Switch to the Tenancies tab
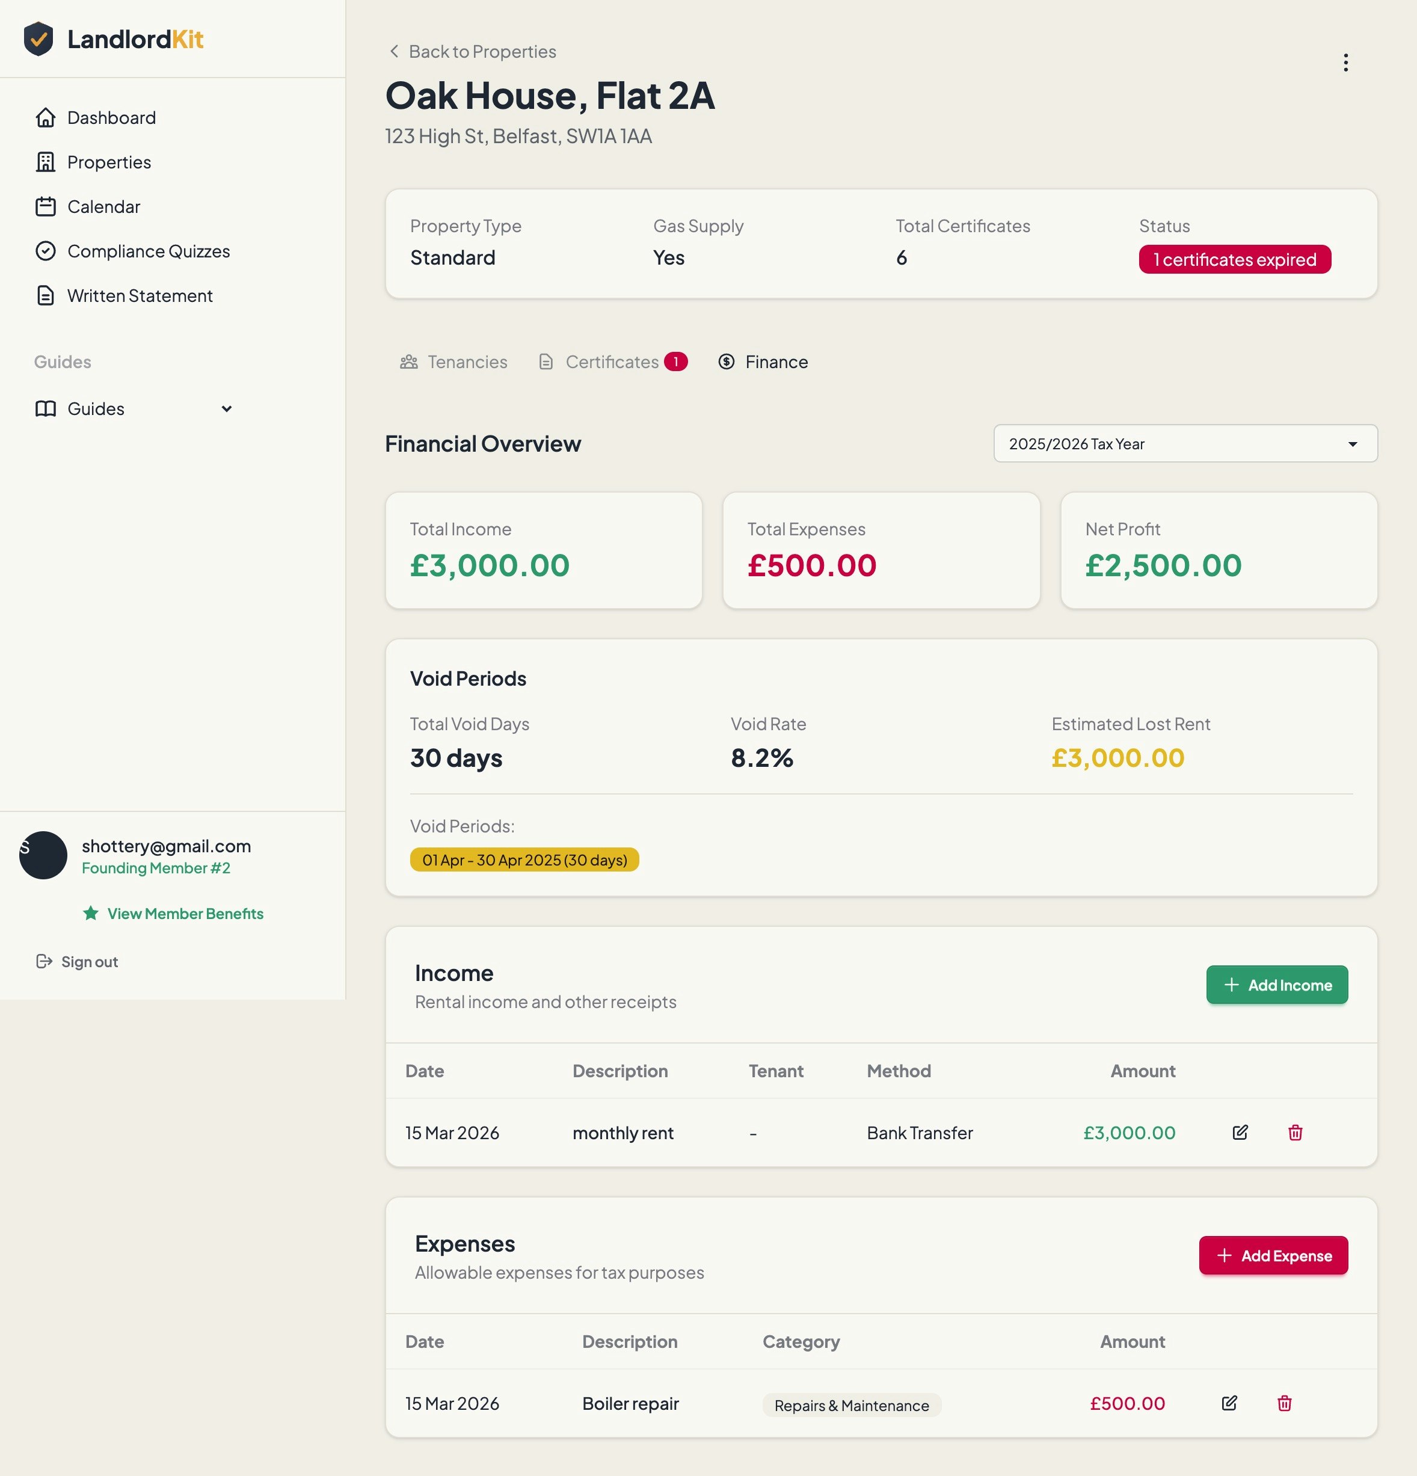This screenshot has width=1417, height=1476. (x=453, y=362)
